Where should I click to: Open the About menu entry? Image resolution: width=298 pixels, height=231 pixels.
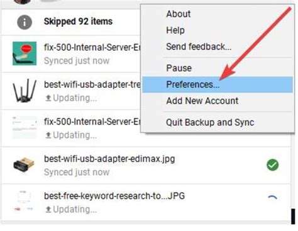pyautogui.click(x=179, y=14)
